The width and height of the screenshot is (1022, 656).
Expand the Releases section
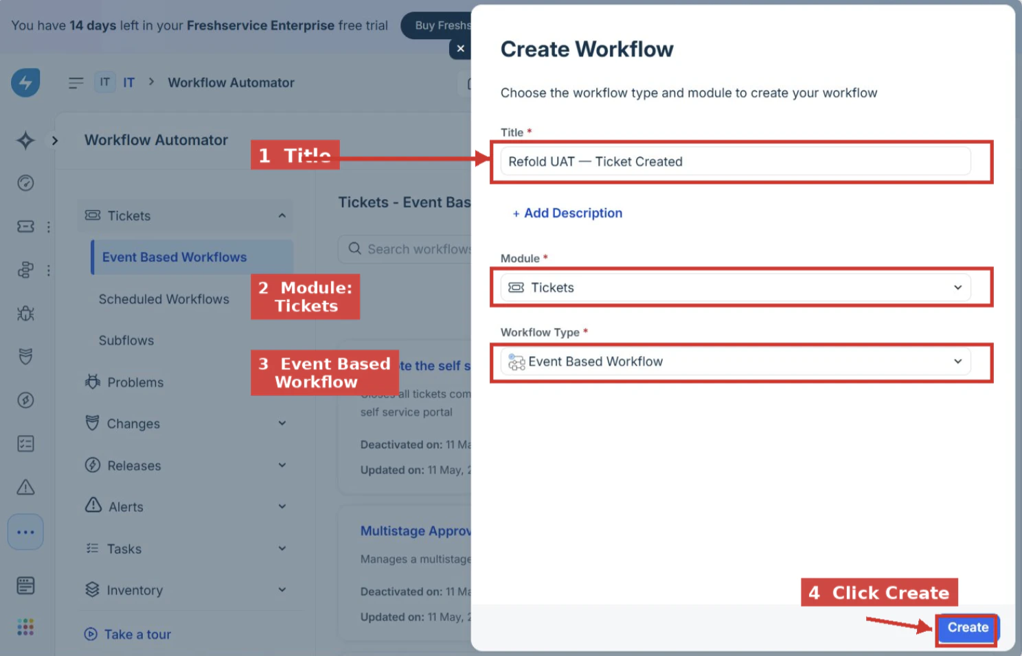(282, 465)
